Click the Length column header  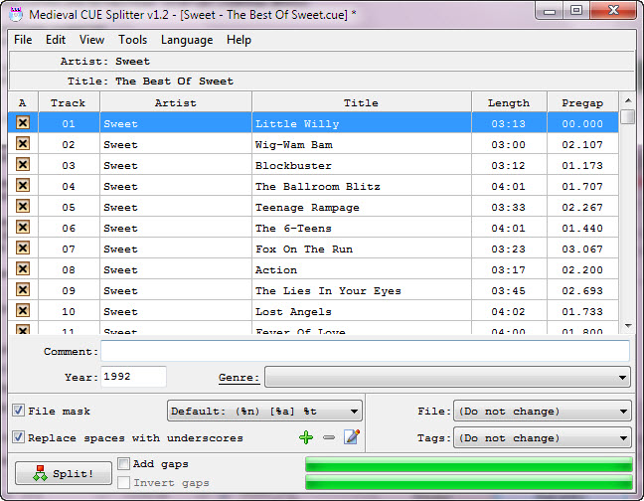509,102
